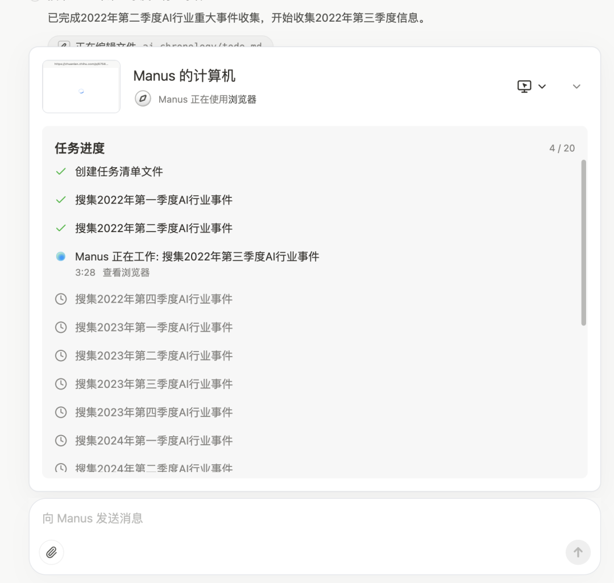Select the 搜集2024年第一季度AI行业事件 task entry
The height and width of the screenshot is (583, 614).
tap(153, 440)
